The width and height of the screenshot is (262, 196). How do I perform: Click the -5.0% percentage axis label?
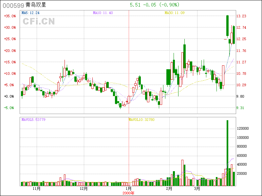coord(9,108)
